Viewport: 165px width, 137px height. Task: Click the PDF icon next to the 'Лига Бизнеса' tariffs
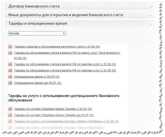click(x=10, y=53)
